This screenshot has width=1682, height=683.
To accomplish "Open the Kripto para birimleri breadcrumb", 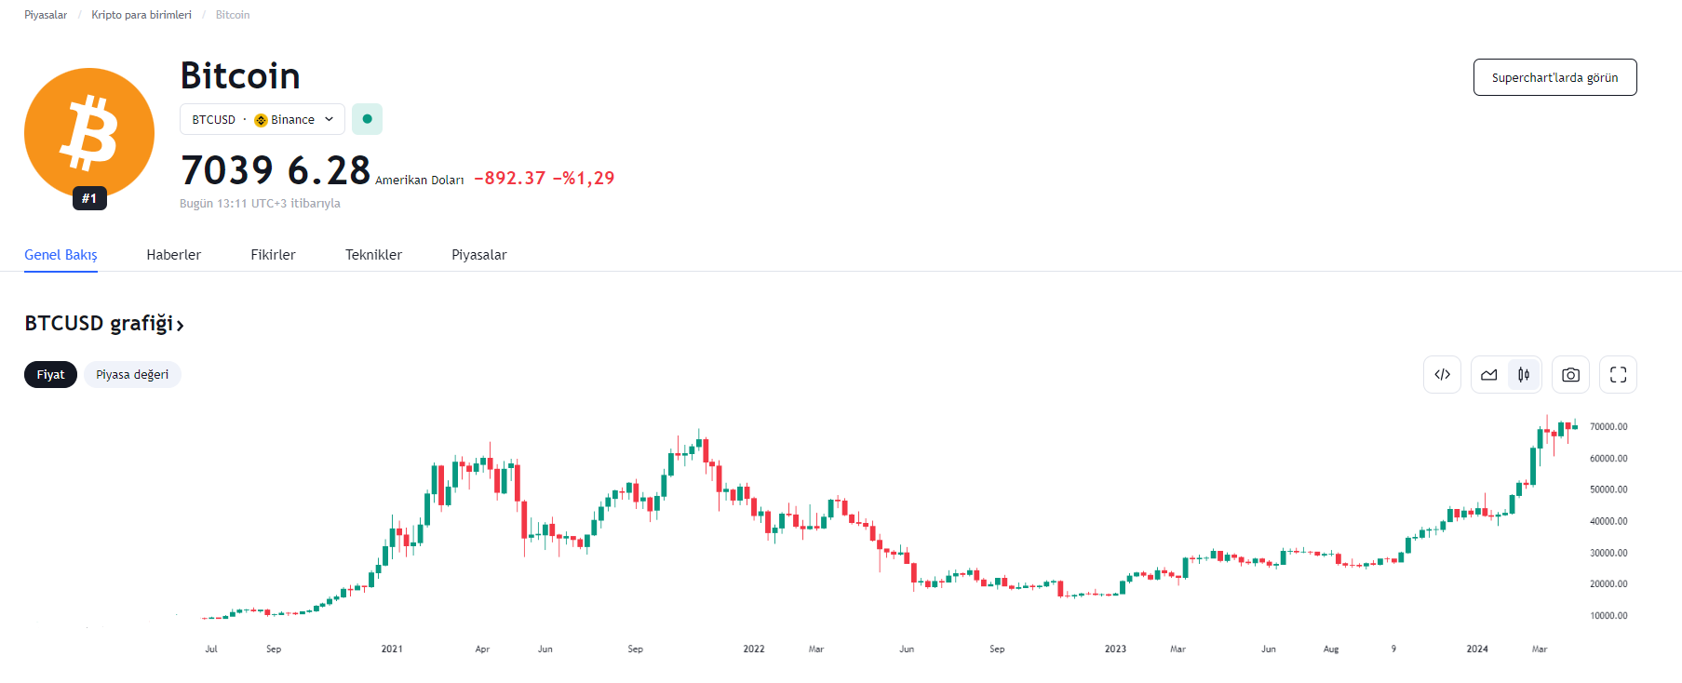I will click(x=141, y=14).
